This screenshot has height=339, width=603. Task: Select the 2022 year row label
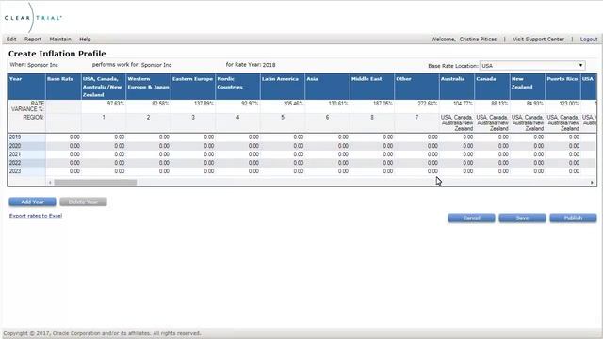[x=26, y=163]
